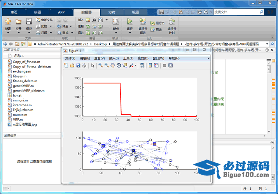Switch to the Publish (发布) tab
278x194 pixels.
coord(112,12)
